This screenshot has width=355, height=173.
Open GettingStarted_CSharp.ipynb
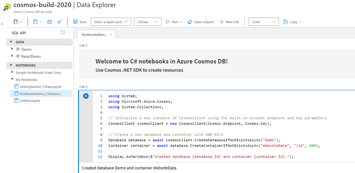(x=40, y=87)
